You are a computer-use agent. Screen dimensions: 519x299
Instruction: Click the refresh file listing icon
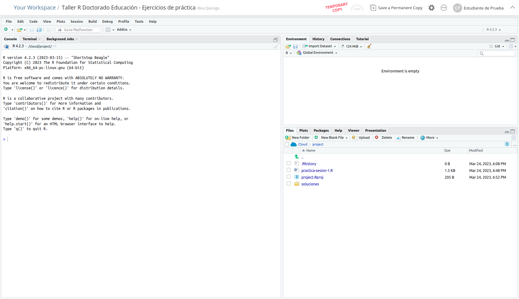point(513,138)
